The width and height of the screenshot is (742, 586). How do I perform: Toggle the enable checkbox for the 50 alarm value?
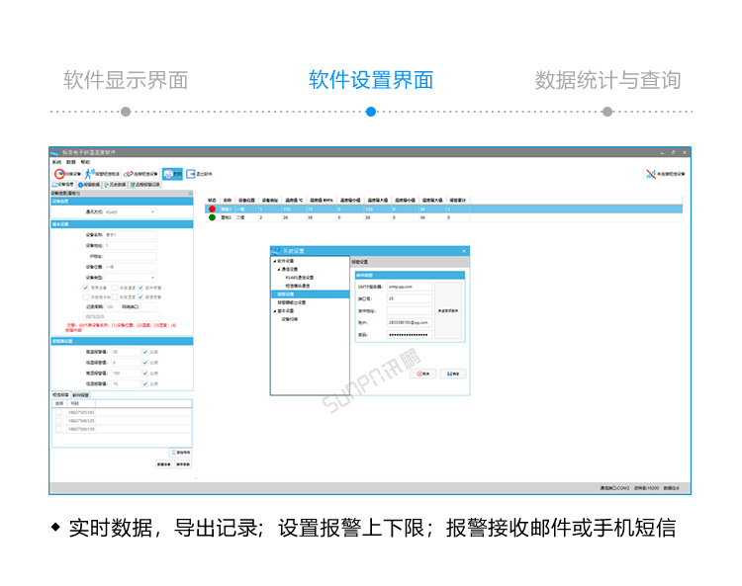point(145,351)
